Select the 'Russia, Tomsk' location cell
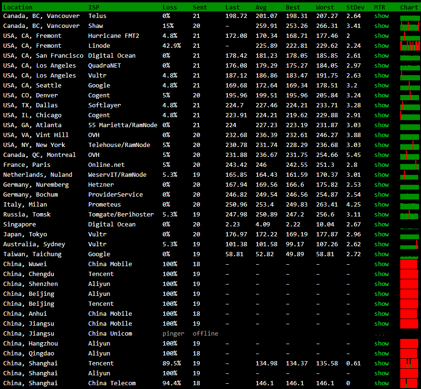This screenshot has height=389, width=421. click(x=27, y=215)
